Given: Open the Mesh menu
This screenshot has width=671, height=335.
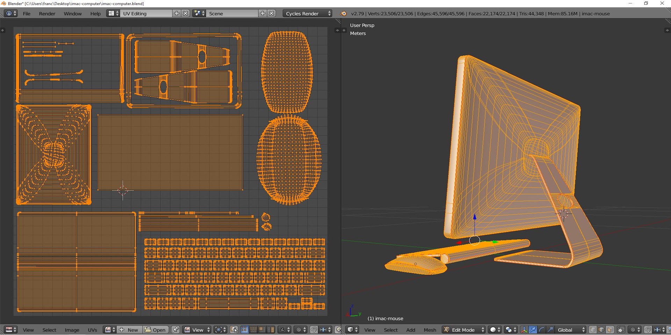Looking at the screenshot, I should tap(430, 330).
